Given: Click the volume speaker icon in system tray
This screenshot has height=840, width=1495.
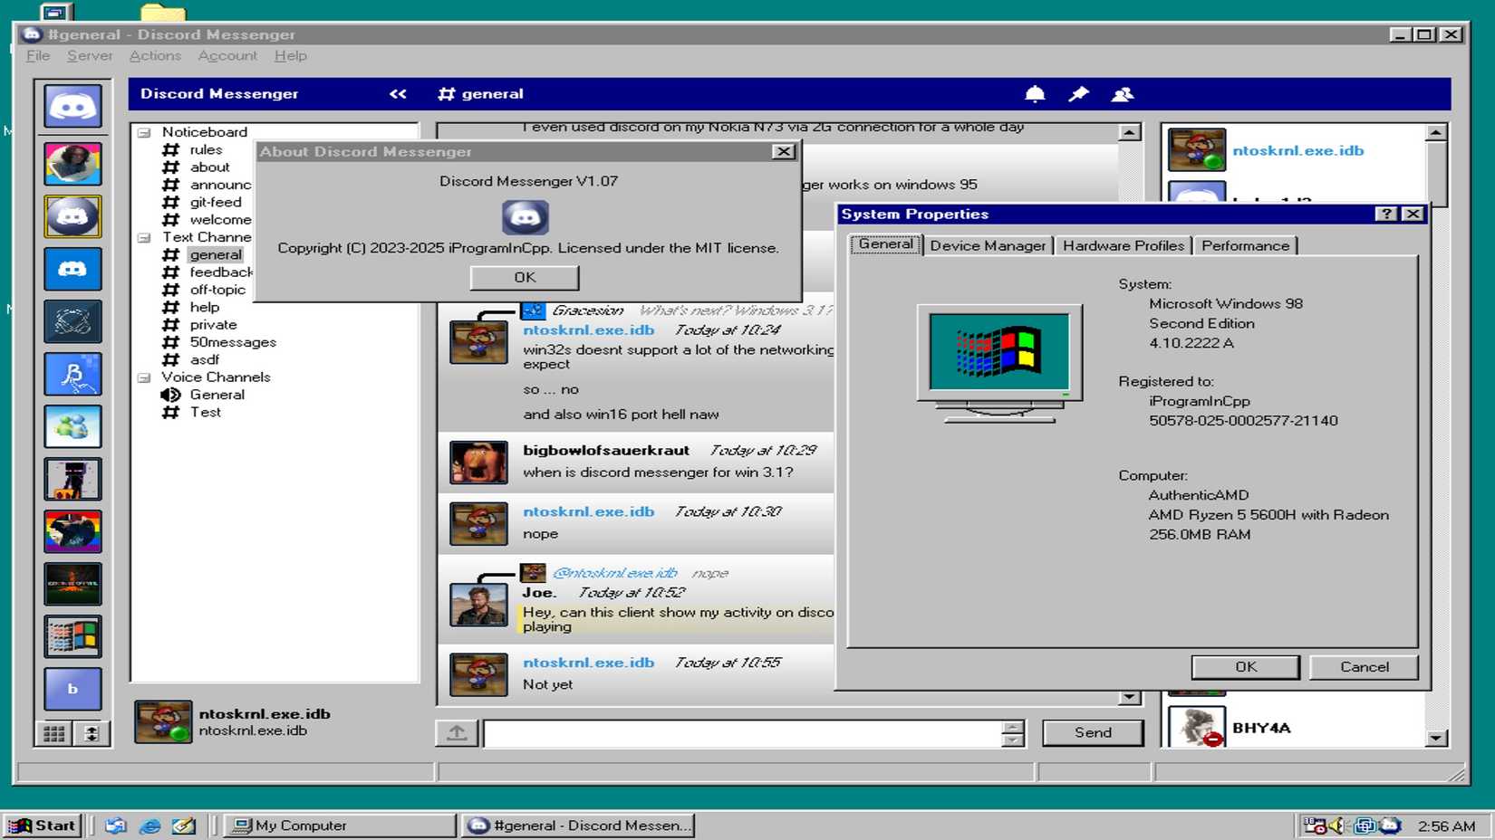Looking at the screenshot, I should (1337, 825).
